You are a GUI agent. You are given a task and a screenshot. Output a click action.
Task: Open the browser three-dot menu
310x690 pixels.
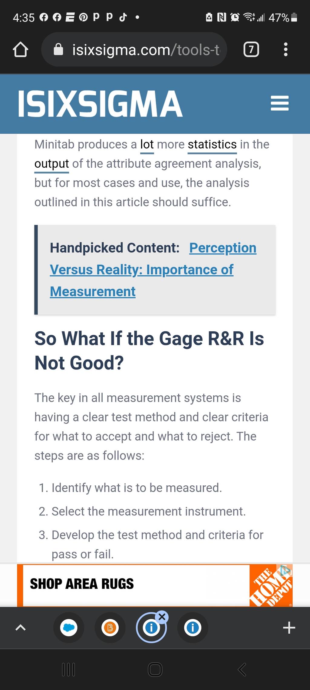[285, 49]
